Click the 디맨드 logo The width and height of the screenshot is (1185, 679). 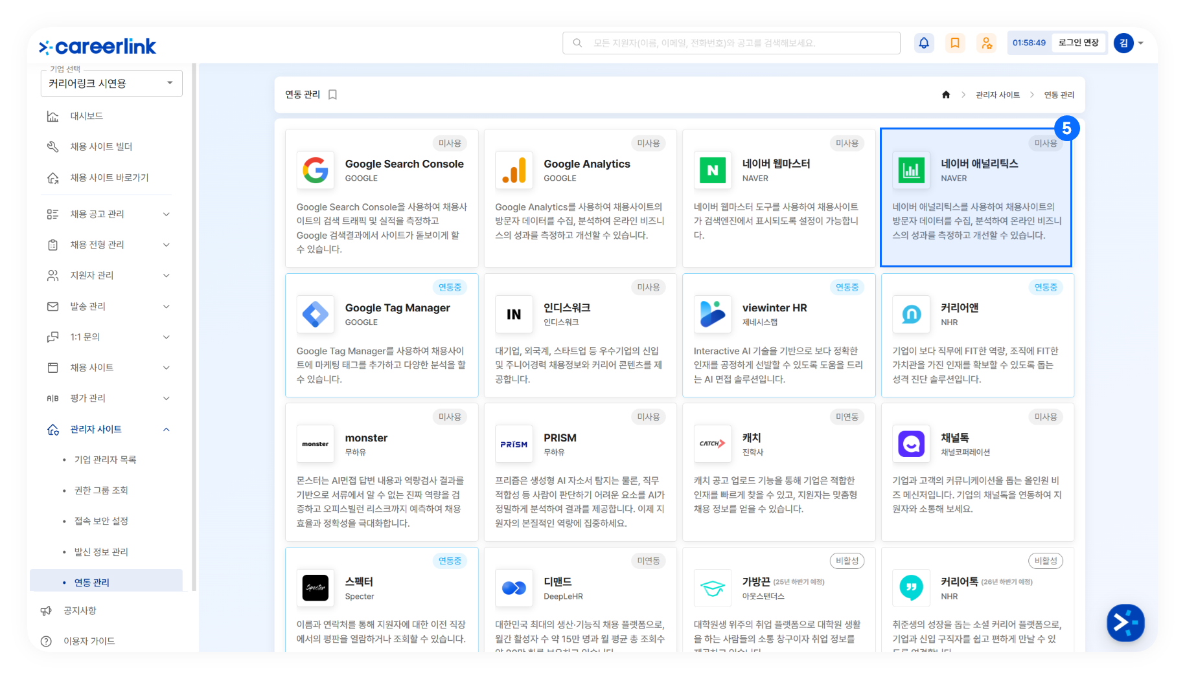point(514,588)
